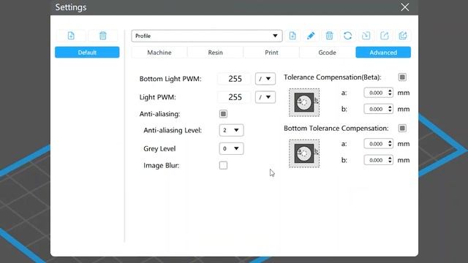
Task: Toggle the Anti-aliasing checkbox
Action: coord(223,114)
